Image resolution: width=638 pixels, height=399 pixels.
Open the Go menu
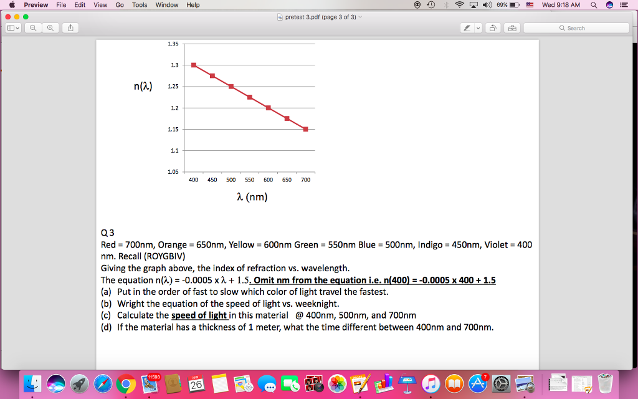pos(118,5)
